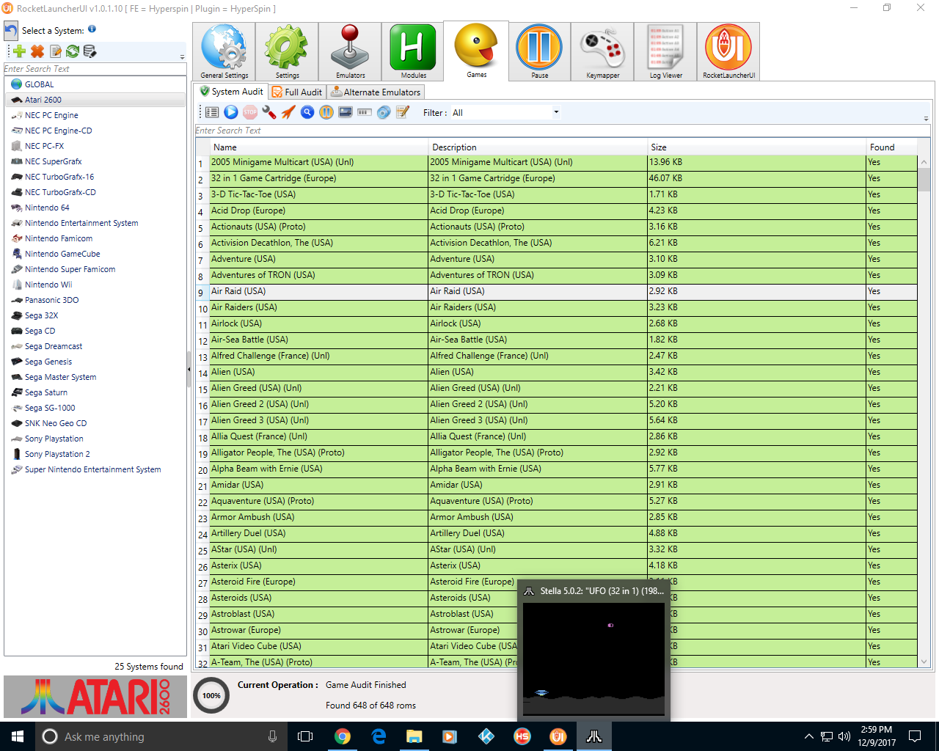
Task: Open the Windows Start menu
Action: (18, 736)
